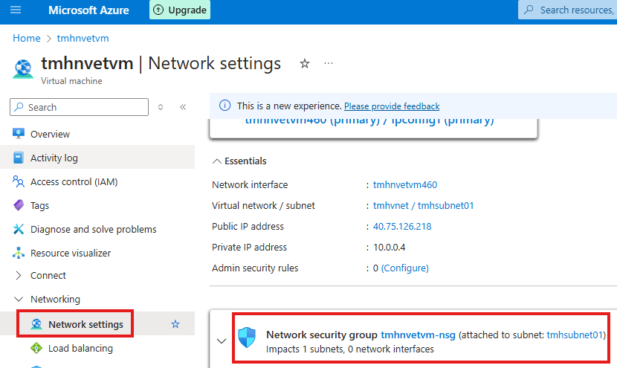Favorite Network settings with sidebar star

pyautogui.click(x=175, y=324)
